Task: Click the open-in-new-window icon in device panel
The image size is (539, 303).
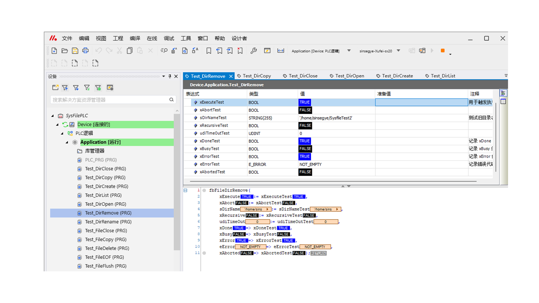Action: [55, 88]
